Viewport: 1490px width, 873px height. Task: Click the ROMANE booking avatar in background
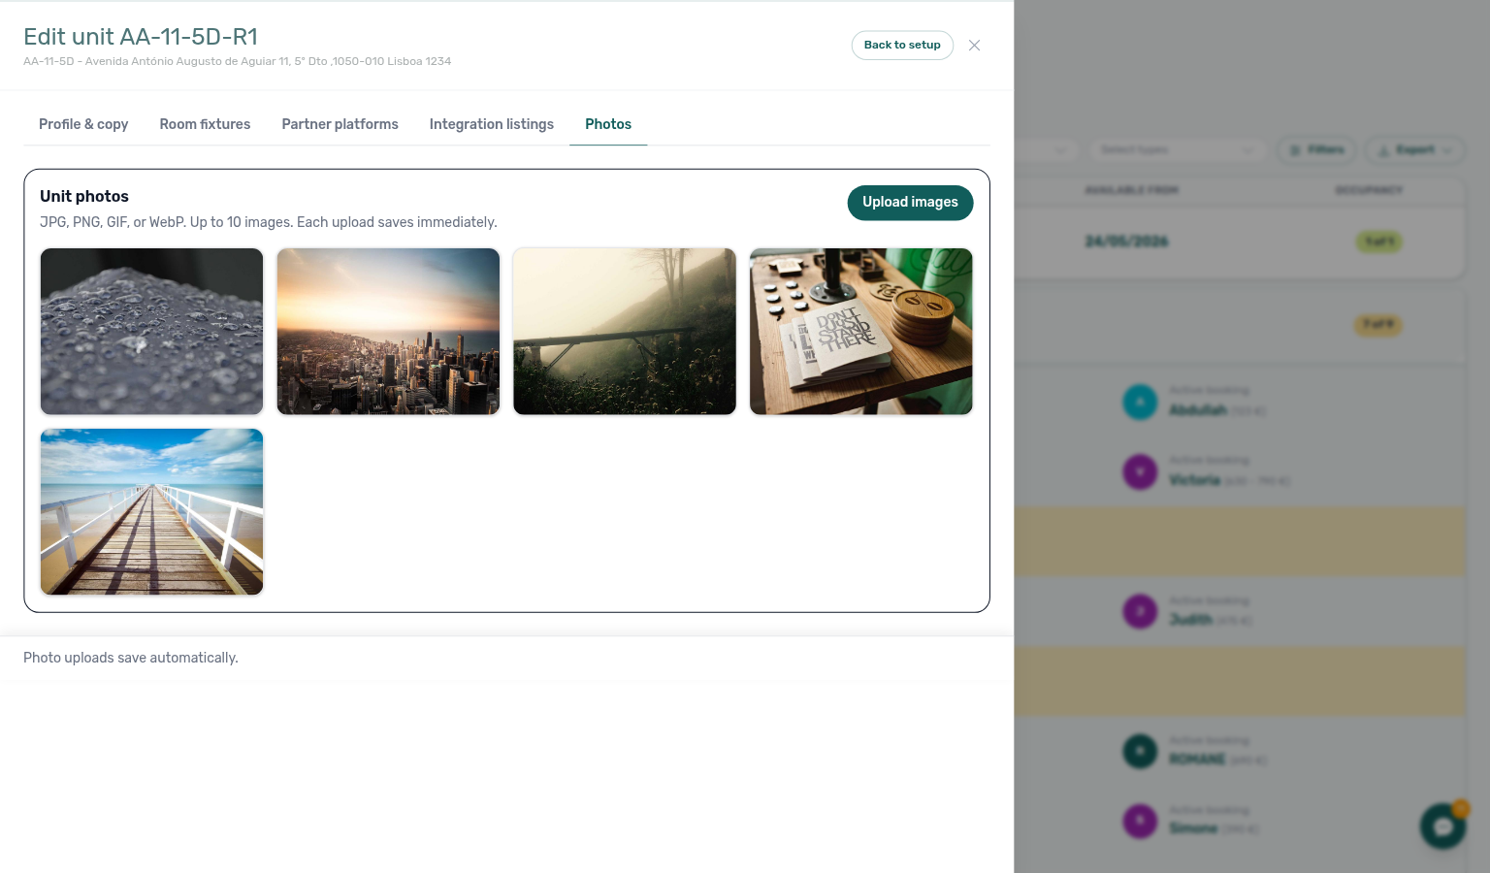(1140, 751)
